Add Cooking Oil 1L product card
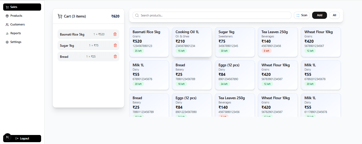 coord(192,42)
